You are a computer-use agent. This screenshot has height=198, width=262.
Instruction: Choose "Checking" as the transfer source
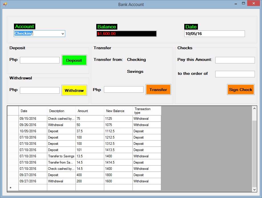pyautogui.click(x=136, y=59)
